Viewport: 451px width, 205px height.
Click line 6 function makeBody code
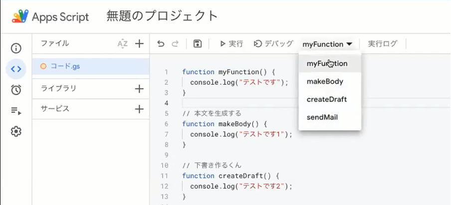tap(225, 124)
